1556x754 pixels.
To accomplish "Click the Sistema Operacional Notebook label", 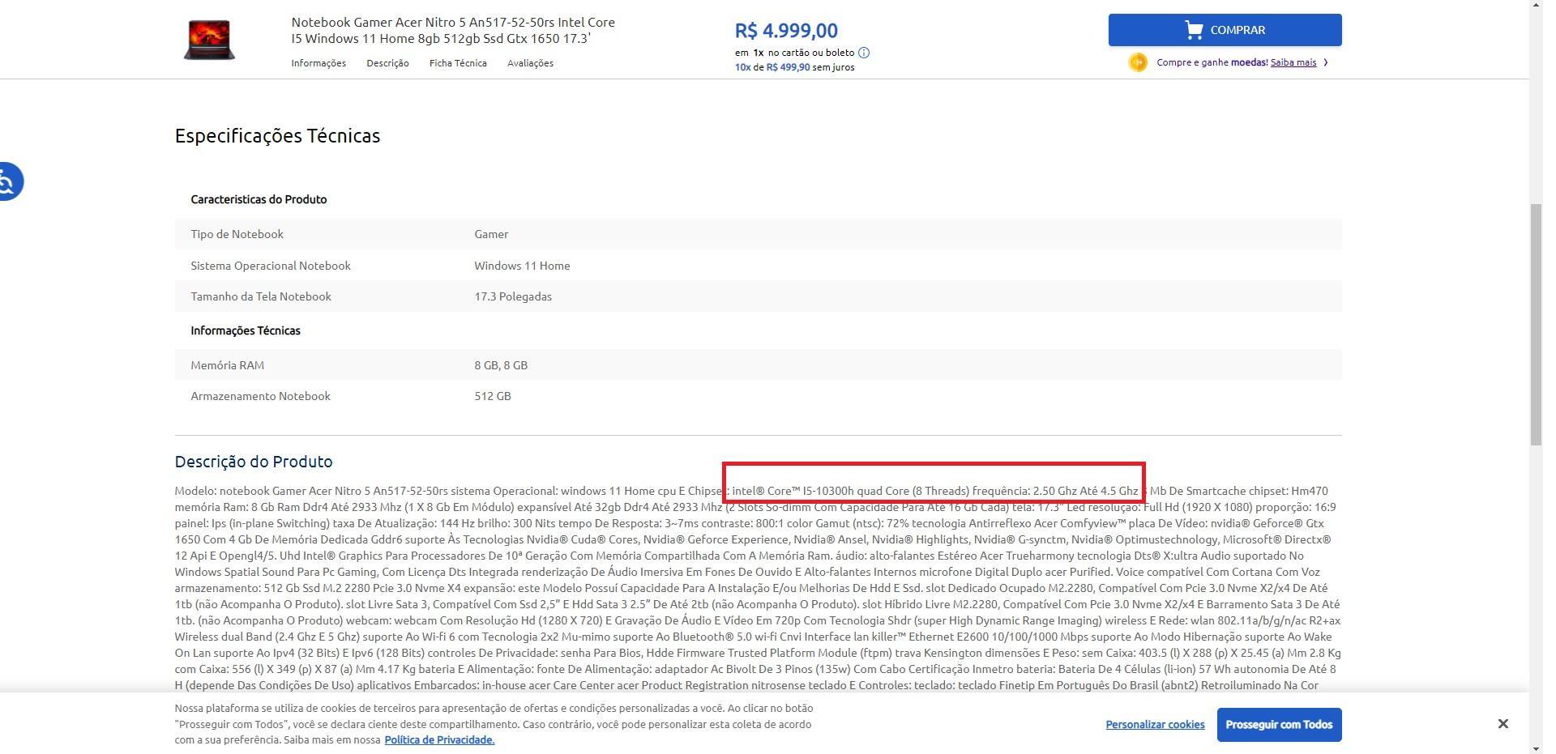I will pos(271,266).
